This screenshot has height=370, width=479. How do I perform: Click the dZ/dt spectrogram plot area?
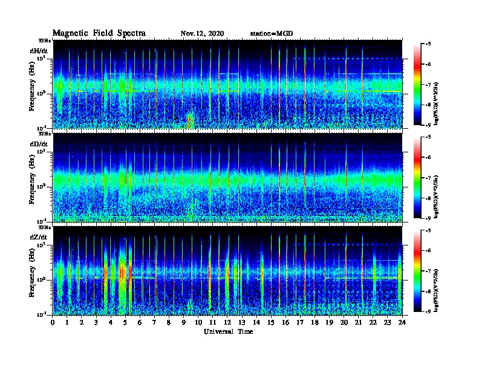[x=227, y=270]
